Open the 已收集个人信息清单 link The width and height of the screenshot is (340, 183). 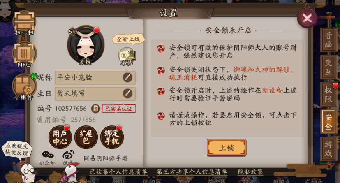[x=119, y=172]
